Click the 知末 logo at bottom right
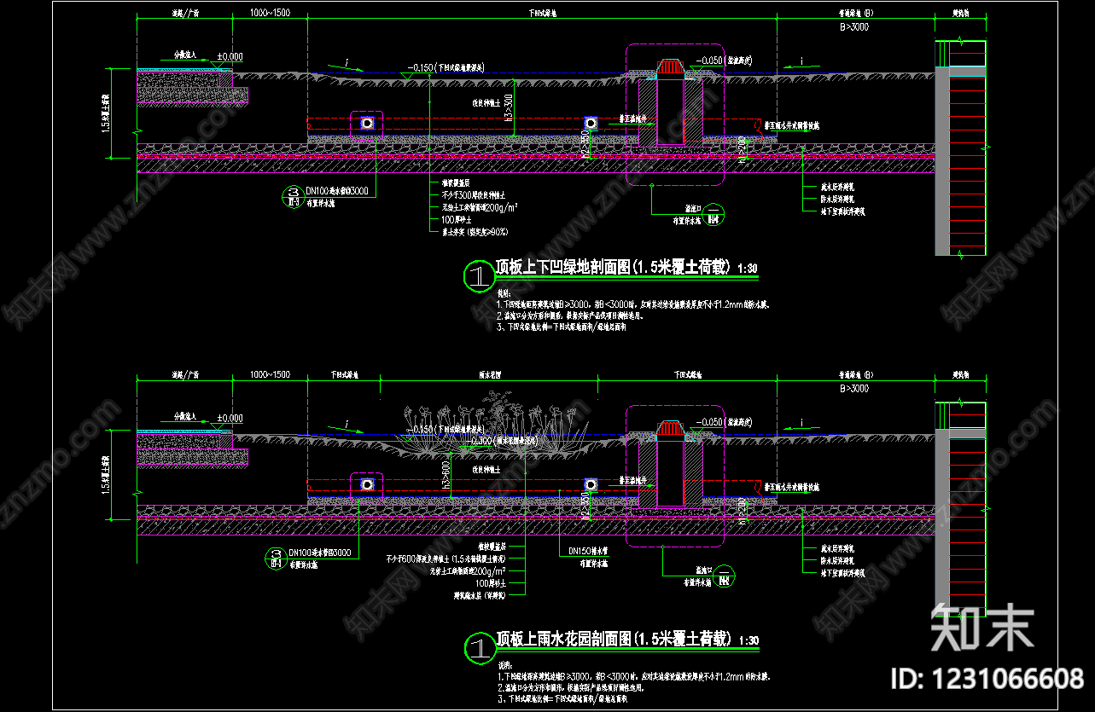This screenshot has width=1095, height=712. pyautogui.click(x=983, y=627)
